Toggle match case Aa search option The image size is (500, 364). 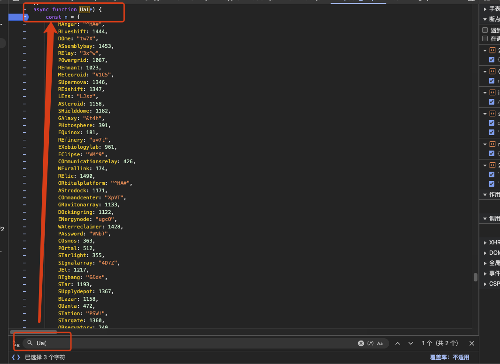[x=380, y=343]
